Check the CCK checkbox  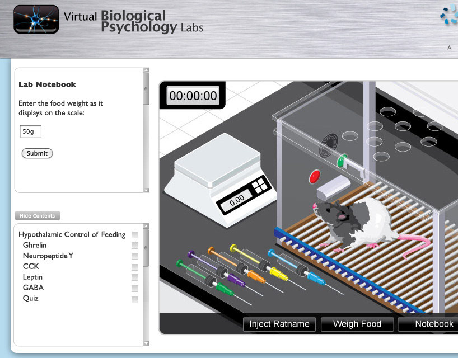[x=134, y=267]
